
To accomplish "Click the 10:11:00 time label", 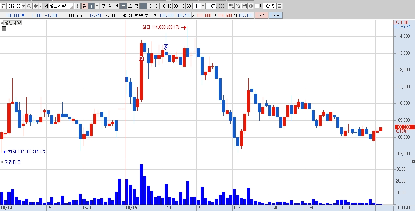I will pyautogui.click(x=403, y=207).
